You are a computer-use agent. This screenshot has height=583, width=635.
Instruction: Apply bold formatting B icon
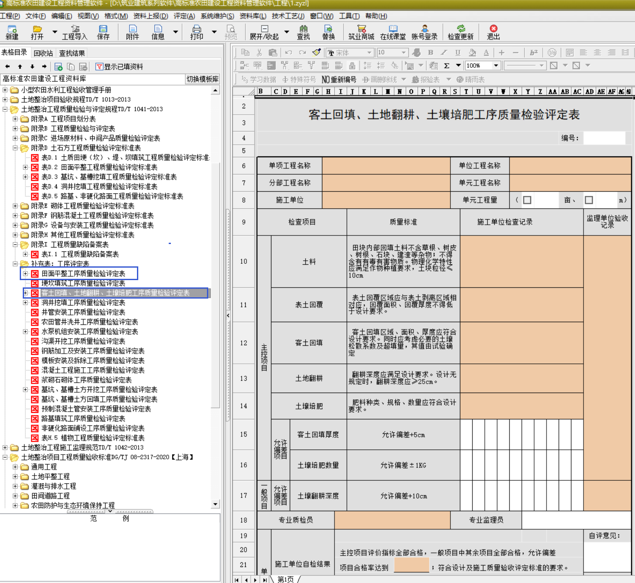[430, 52]
